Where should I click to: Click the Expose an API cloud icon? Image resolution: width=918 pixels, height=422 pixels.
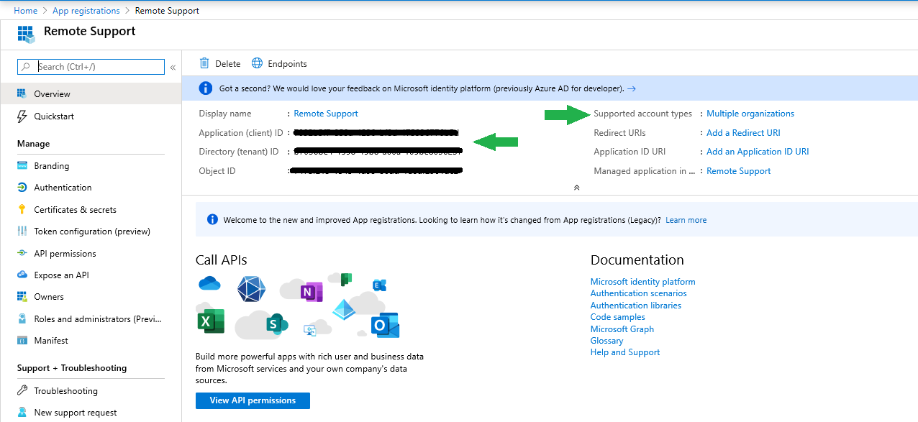tap(22, 275)
